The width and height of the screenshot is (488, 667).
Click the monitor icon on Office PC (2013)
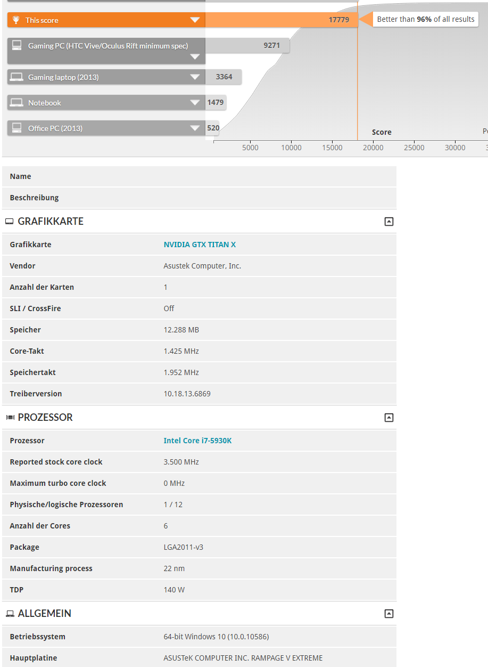16,128
